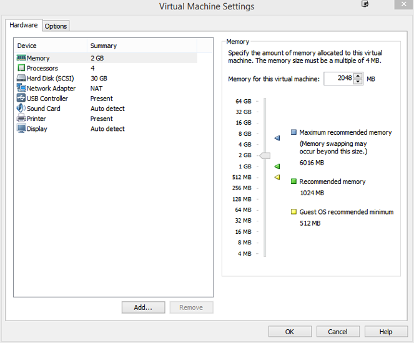Select the Processors device row

pos(106,68)
